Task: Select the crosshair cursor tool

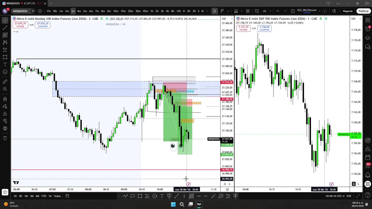Action: (5, 21)
